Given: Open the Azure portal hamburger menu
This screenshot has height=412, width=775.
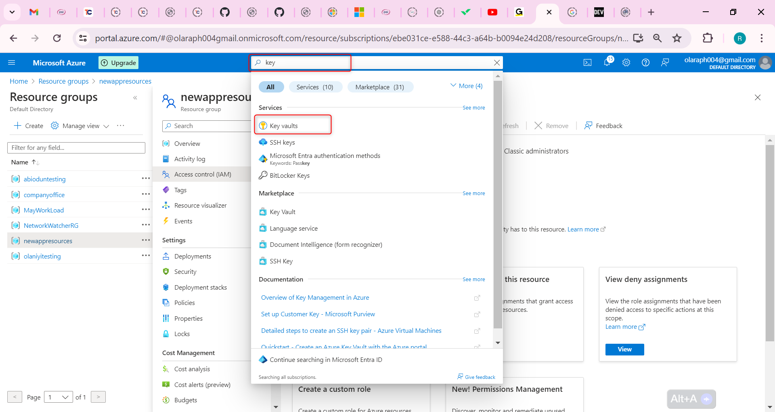Looking at the screenshot, I should [x=12, y=63].
